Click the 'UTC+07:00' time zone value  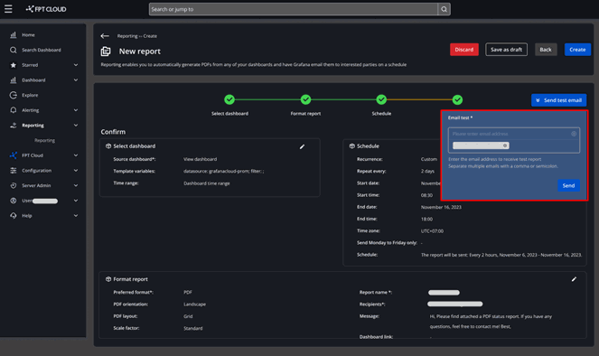pyautogui.click(x=432, y=231)
